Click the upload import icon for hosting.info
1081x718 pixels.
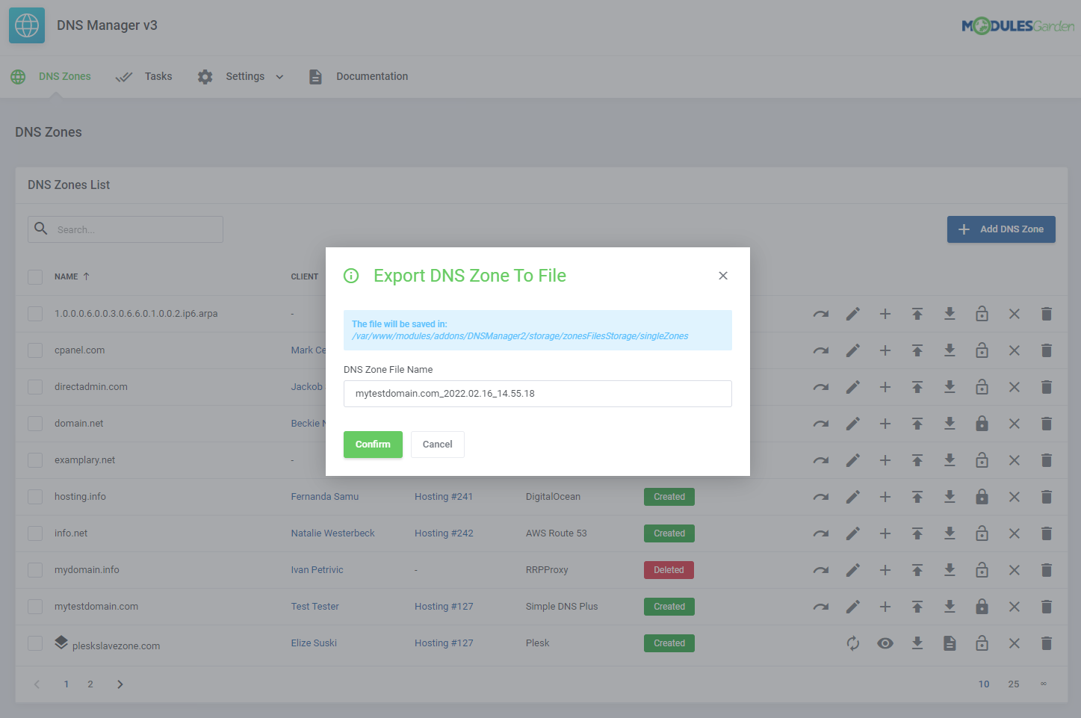[x=917, y=497]
